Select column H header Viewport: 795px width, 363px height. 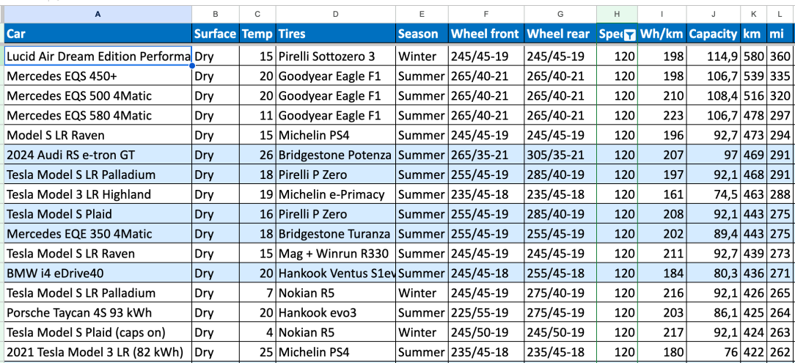[x=617, y=14]
